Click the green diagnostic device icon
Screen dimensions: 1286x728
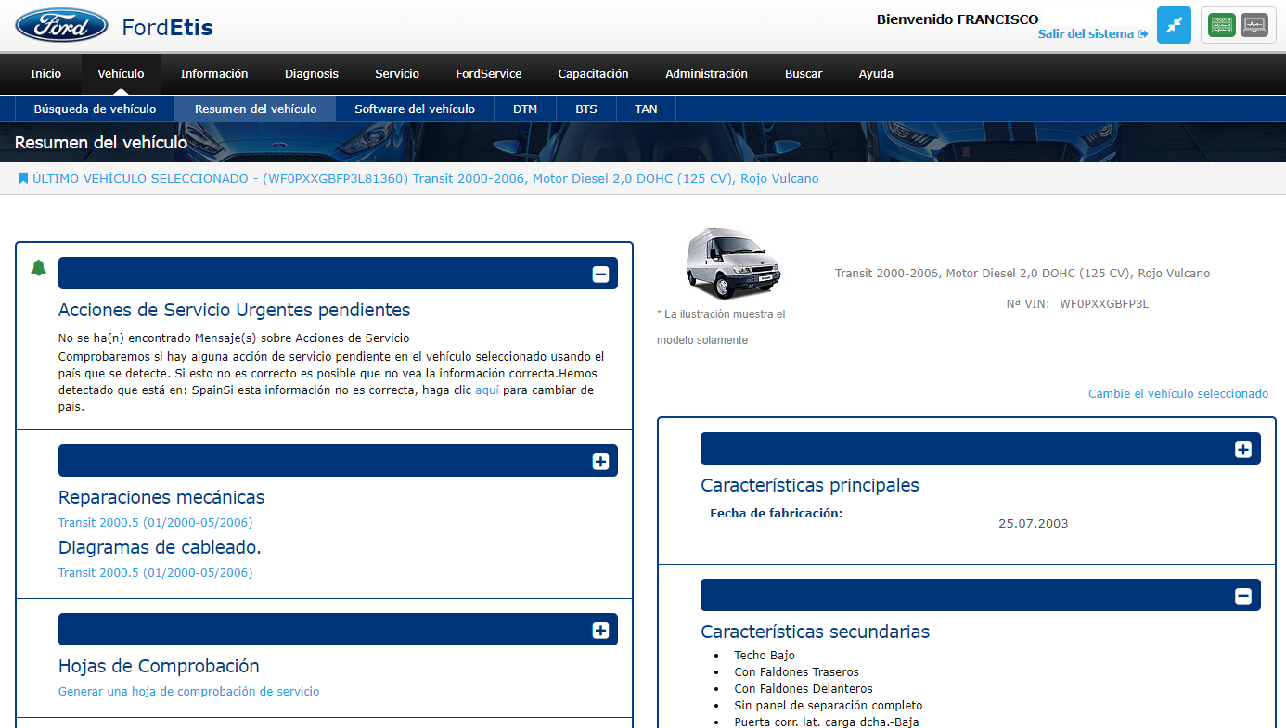(x=1222, y=25)
